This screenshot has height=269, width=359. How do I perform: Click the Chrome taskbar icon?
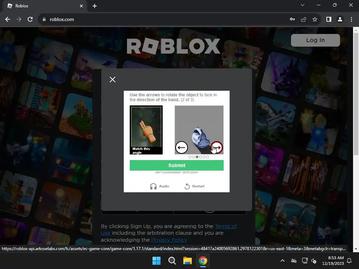click(x=203, y=261)
